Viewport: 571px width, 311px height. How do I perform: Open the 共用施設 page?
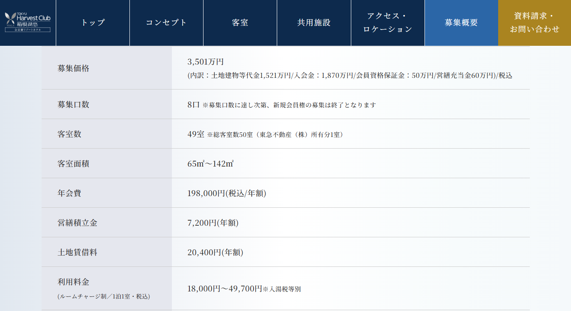pos(314,23)
